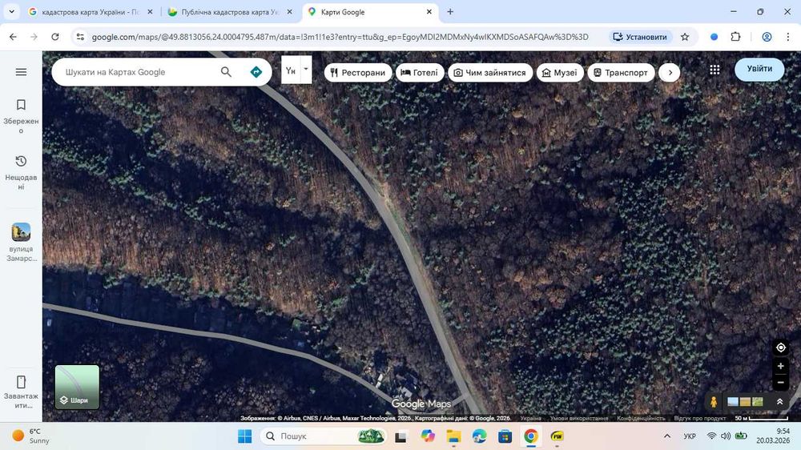Expand the imagery panel double chevron

pos(779,401)
